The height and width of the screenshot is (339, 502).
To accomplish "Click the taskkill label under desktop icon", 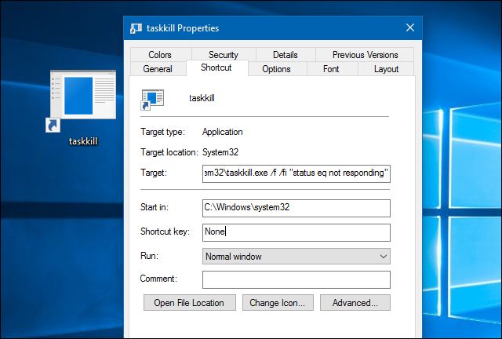I will pos(83,141).
